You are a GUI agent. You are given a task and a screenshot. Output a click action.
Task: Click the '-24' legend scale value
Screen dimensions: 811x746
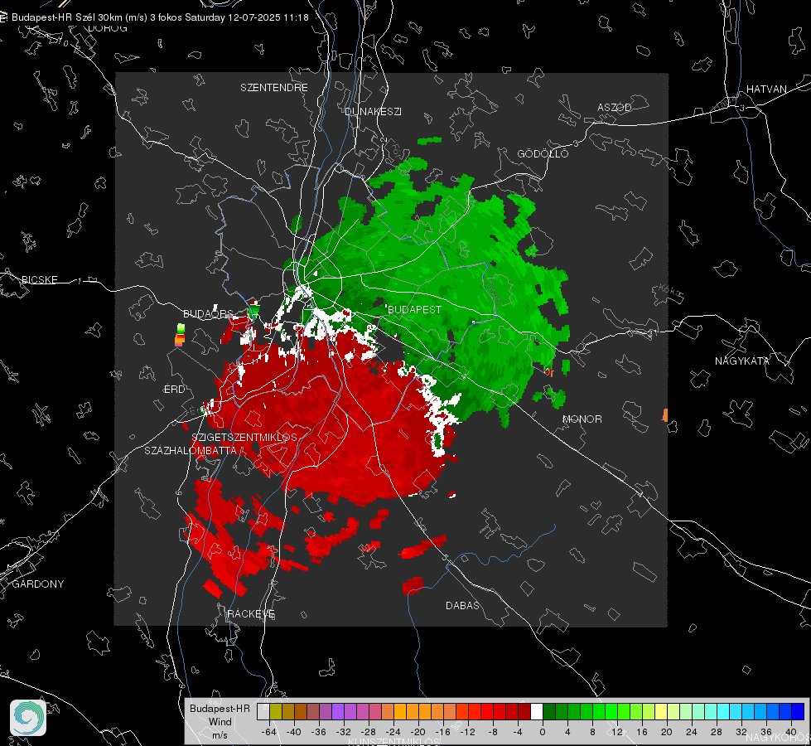pyautogui.click(x=393, y=732)
